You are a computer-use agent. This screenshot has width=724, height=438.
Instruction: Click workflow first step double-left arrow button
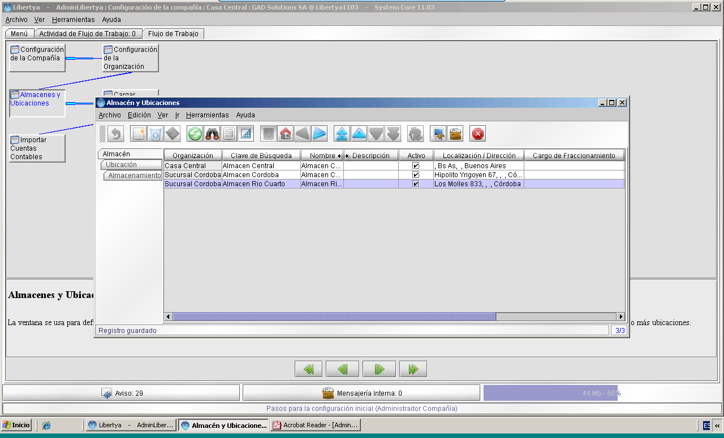(308, 369)
